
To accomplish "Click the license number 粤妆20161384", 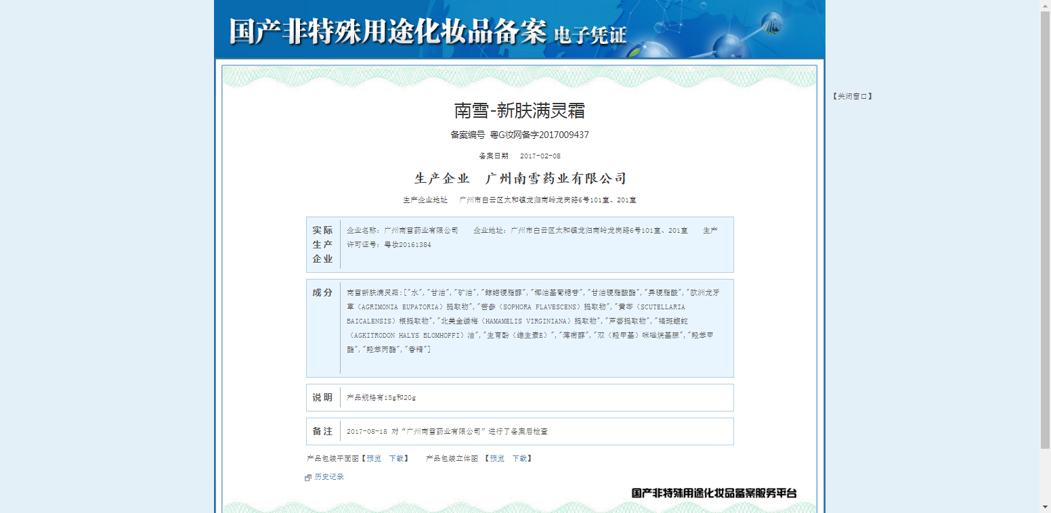I will (x=408, y=245).
